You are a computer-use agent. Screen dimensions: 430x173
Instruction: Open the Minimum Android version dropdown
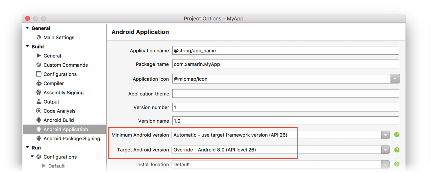click(x=385, y=135)
